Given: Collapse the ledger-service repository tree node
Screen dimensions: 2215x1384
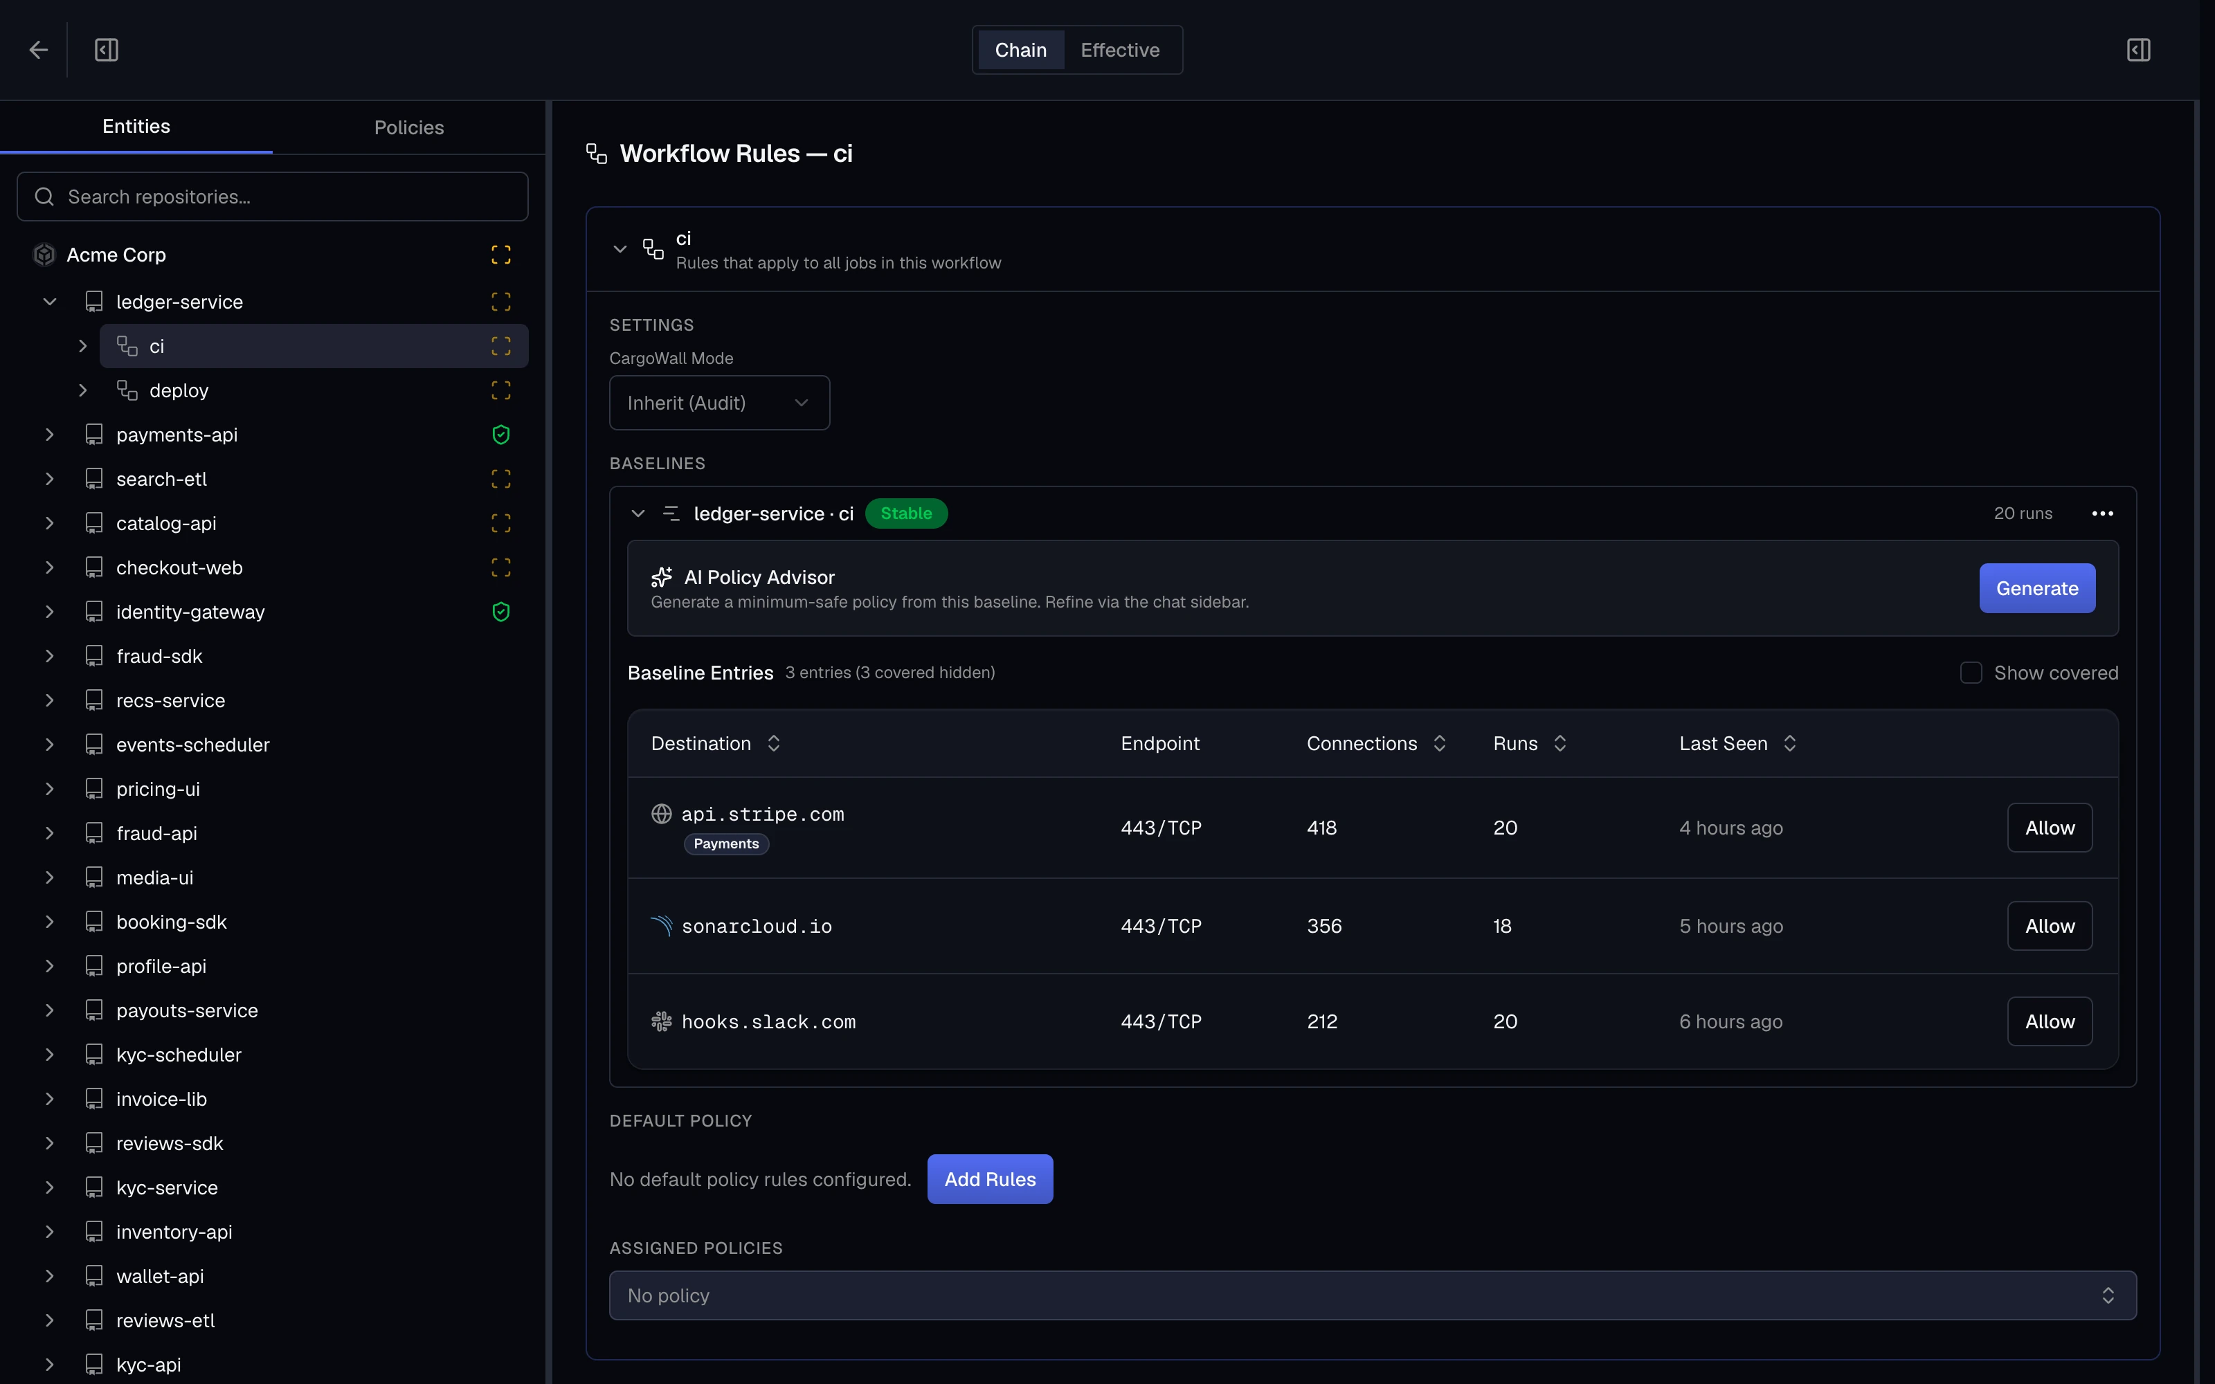Looking at the screenshot, I should tap(51, 302).
